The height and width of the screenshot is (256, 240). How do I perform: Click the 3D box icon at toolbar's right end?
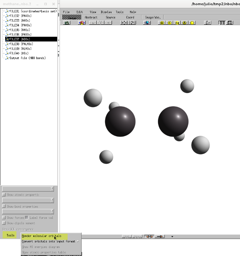[x=230, y=23]
